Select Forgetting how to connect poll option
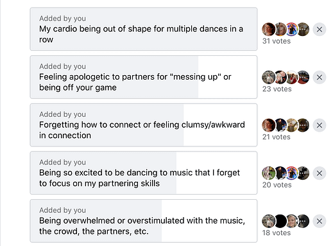Screen dimensions: 333x246 (144, 125)
